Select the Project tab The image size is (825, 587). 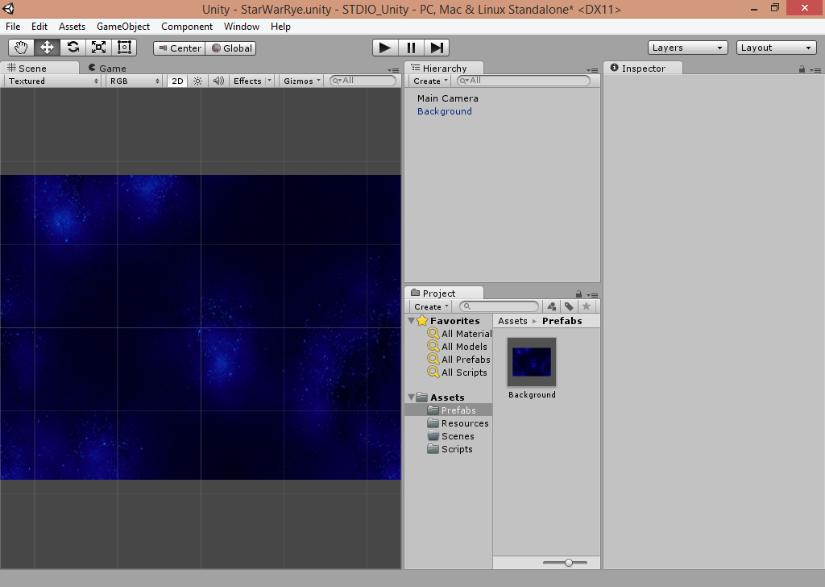coord(444,293)
